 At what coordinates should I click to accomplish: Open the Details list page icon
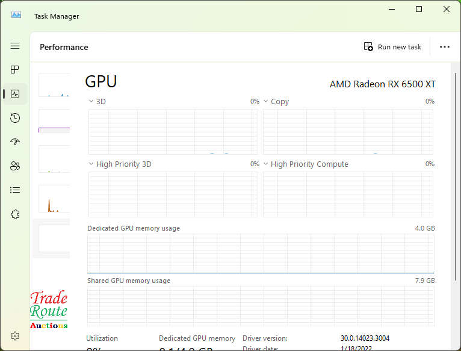coord(15,190)
